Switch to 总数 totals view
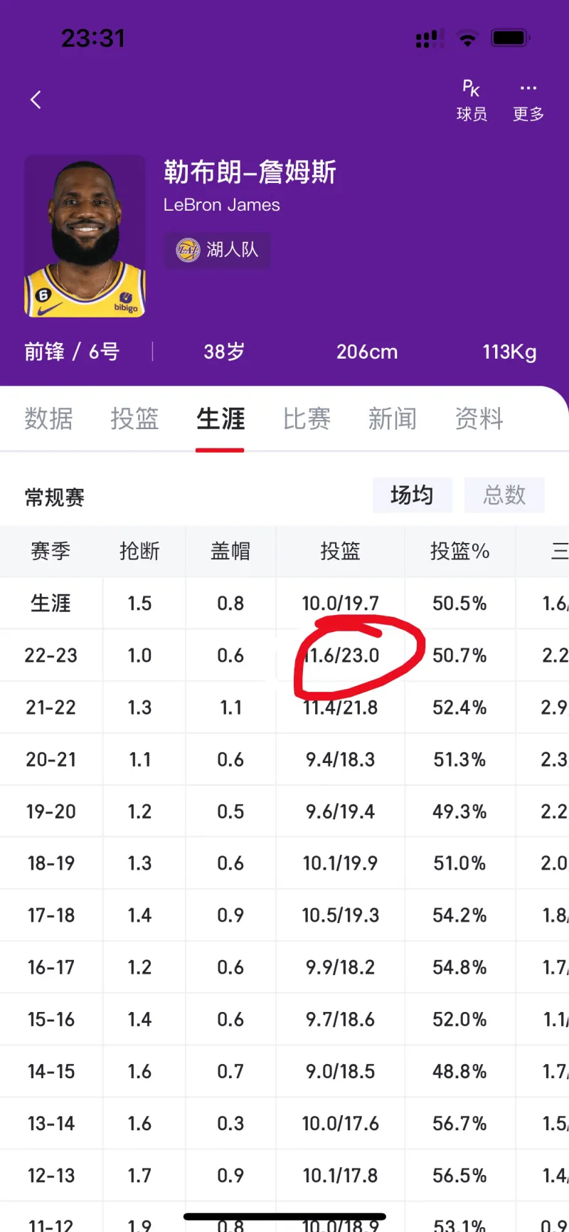This screenshot has height=1232, width=569. pos(504,495)
